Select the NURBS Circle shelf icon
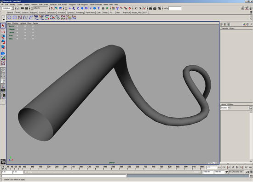Image resolution: width=253 pixels, height=182 pixels. [x=9, y=17]
